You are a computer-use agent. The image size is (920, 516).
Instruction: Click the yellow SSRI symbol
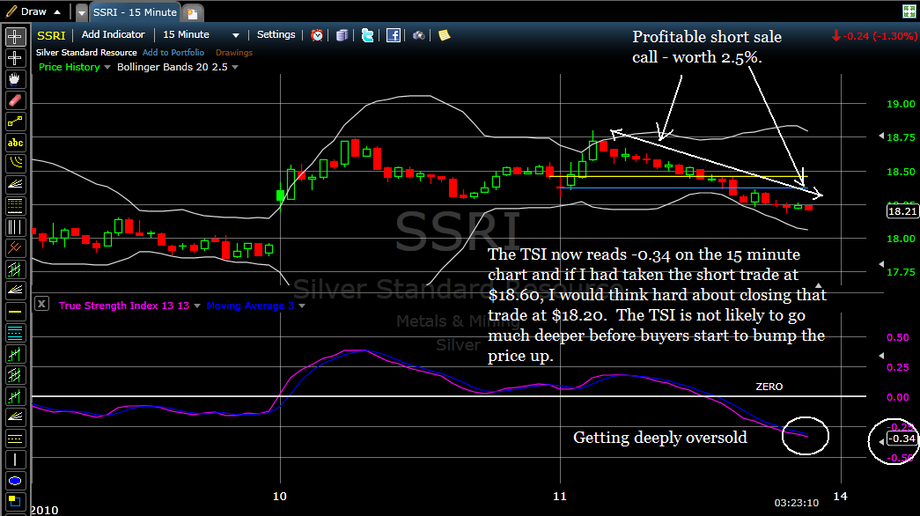(x=51, y=35)
